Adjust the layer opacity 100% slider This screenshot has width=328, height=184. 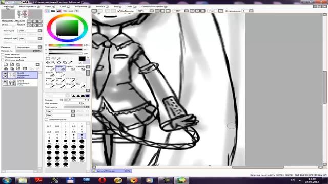coord(29,51)
